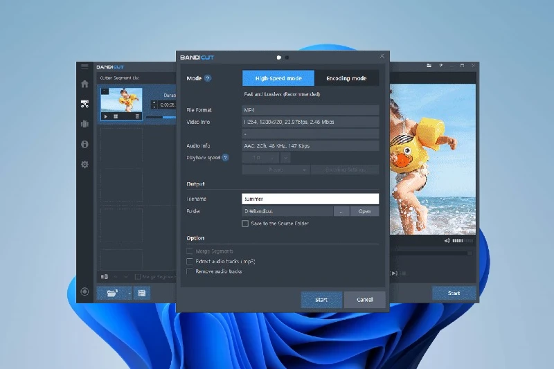This screenshot has width=554, height=369.
Task: Click the Mode help question mark icon
Action: [x=208, y=78]
